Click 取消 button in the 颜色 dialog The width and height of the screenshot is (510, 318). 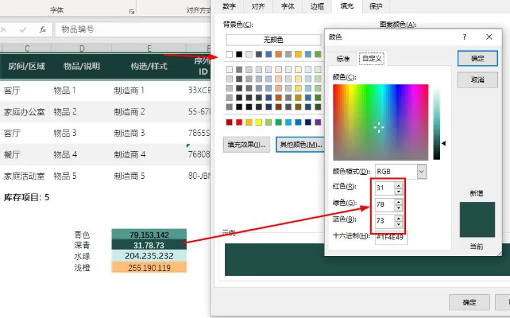(477, 80)
